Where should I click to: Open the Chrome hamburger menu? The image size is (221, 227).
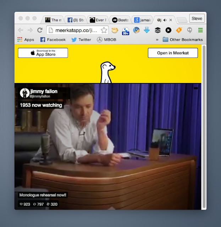click(200, 30)
